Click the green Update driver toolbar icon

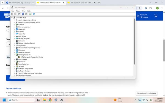[30, 14]
